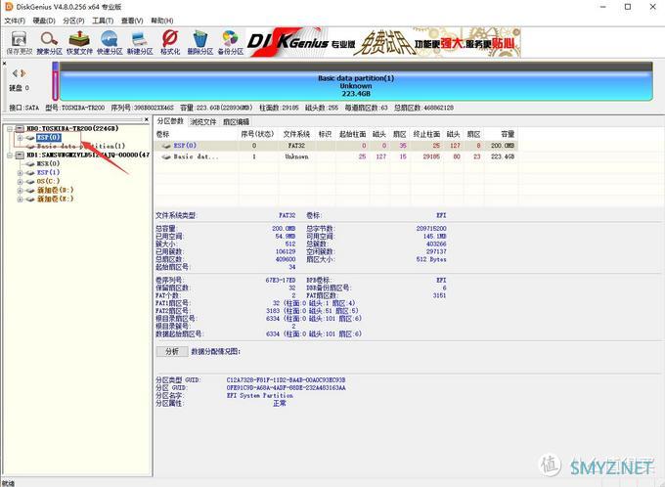Start 快速分区 quick partitioning
665x487 pixels.
[x=110, y=43]
